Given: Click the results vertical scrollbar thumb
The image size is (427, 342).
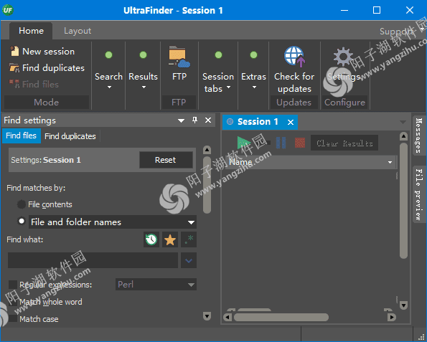Looking at the screenshot, I should pyautogui.click(x=403, y=201).
